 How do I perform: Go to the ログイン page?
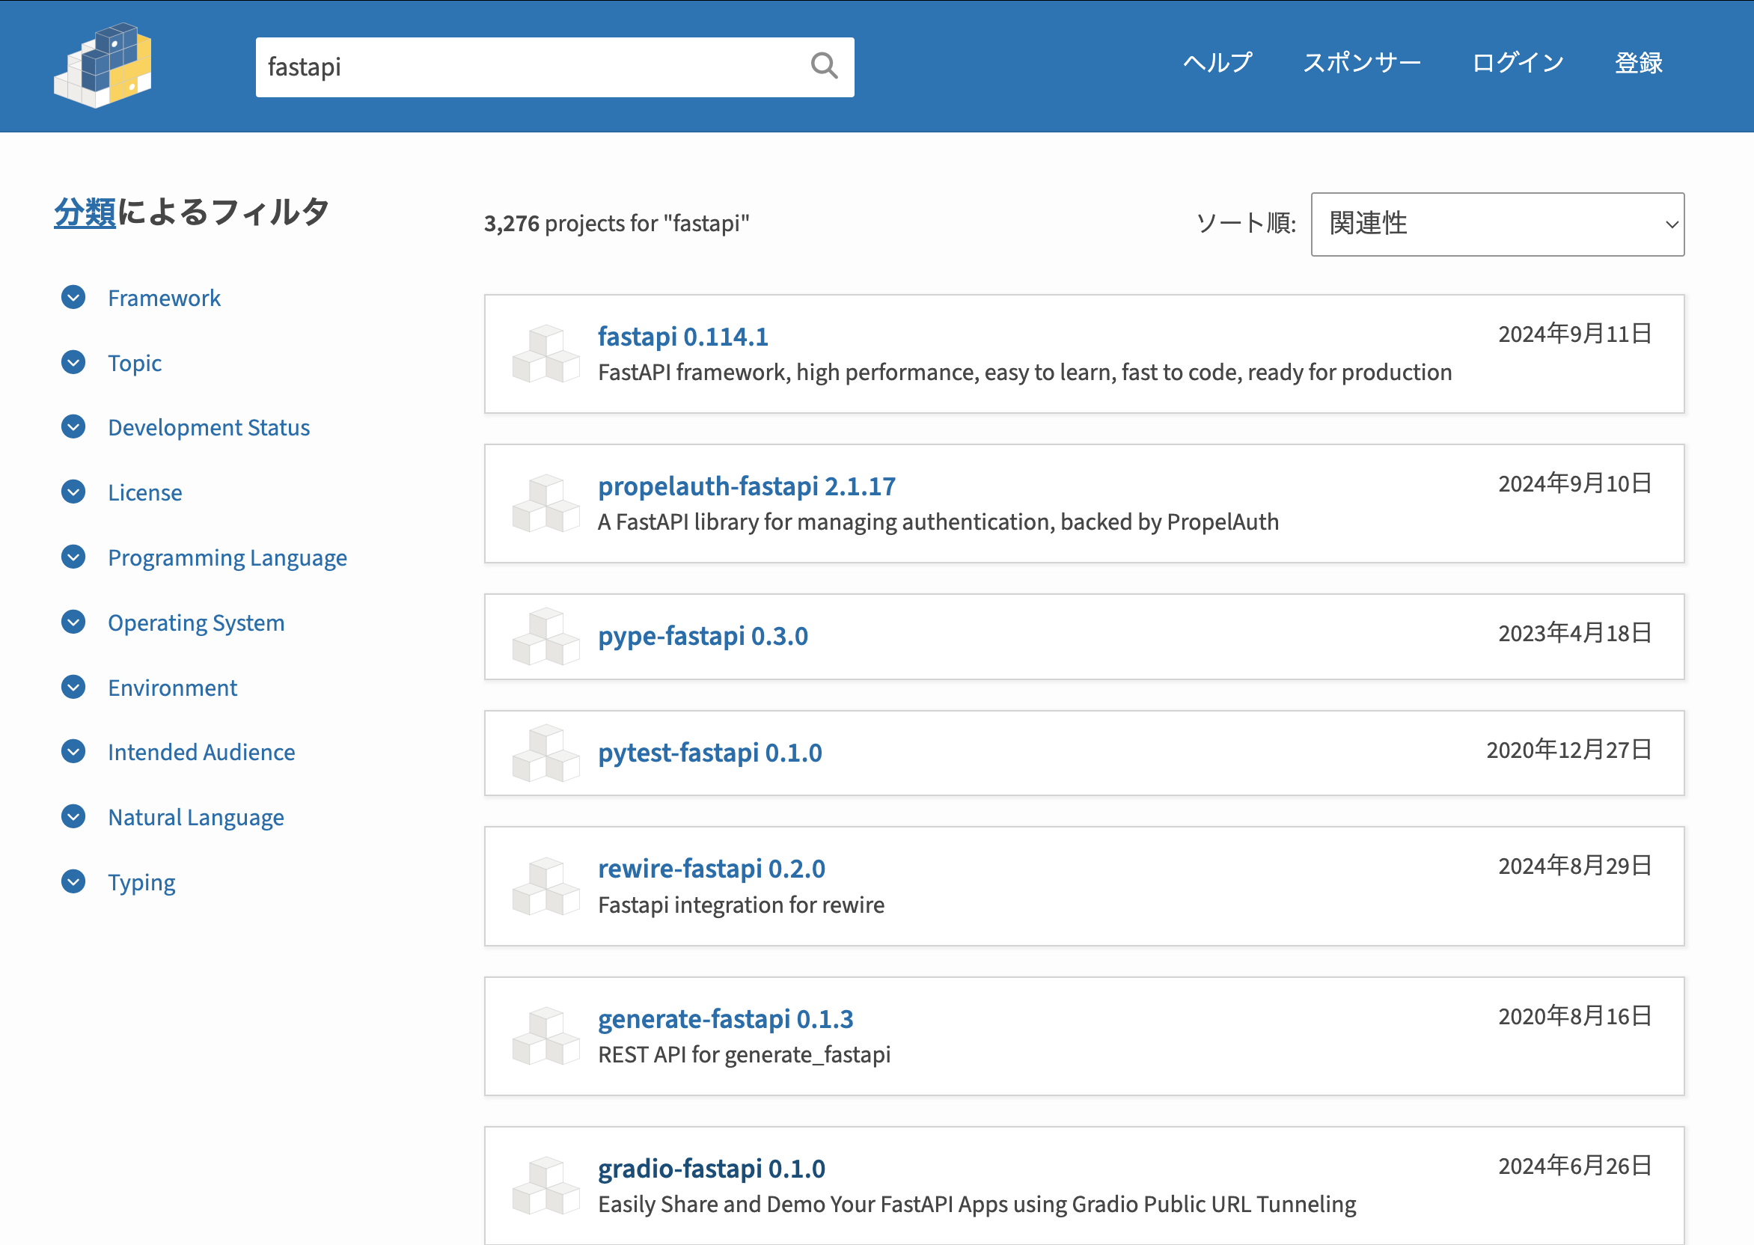point(1517,63)
